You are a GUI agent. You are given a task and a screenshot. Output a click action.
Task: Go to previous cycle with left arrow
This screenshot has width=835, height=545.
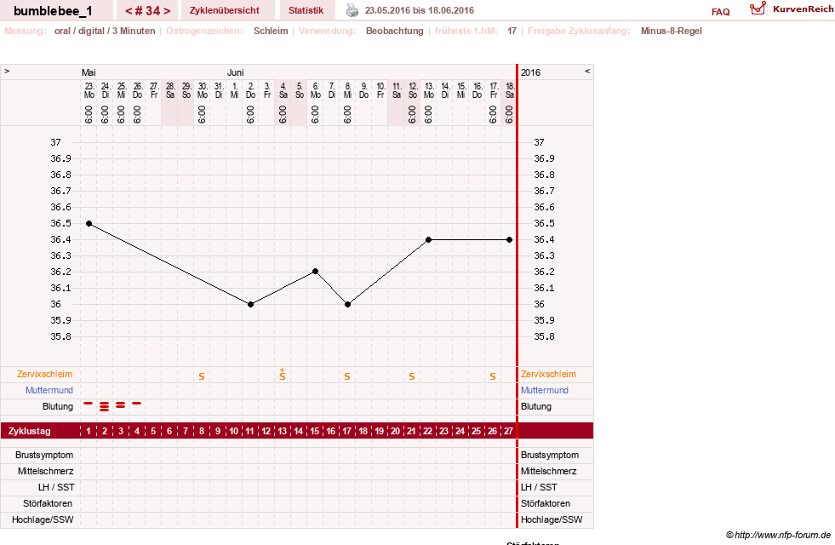click(x=129, y=11)
